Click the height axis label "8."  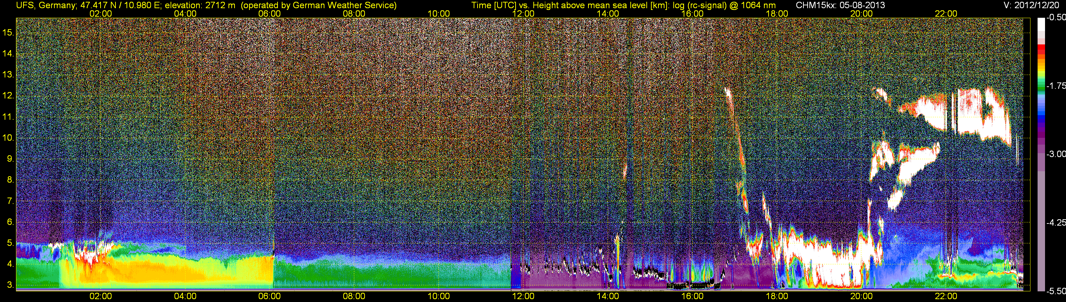(x=10, y=180)
